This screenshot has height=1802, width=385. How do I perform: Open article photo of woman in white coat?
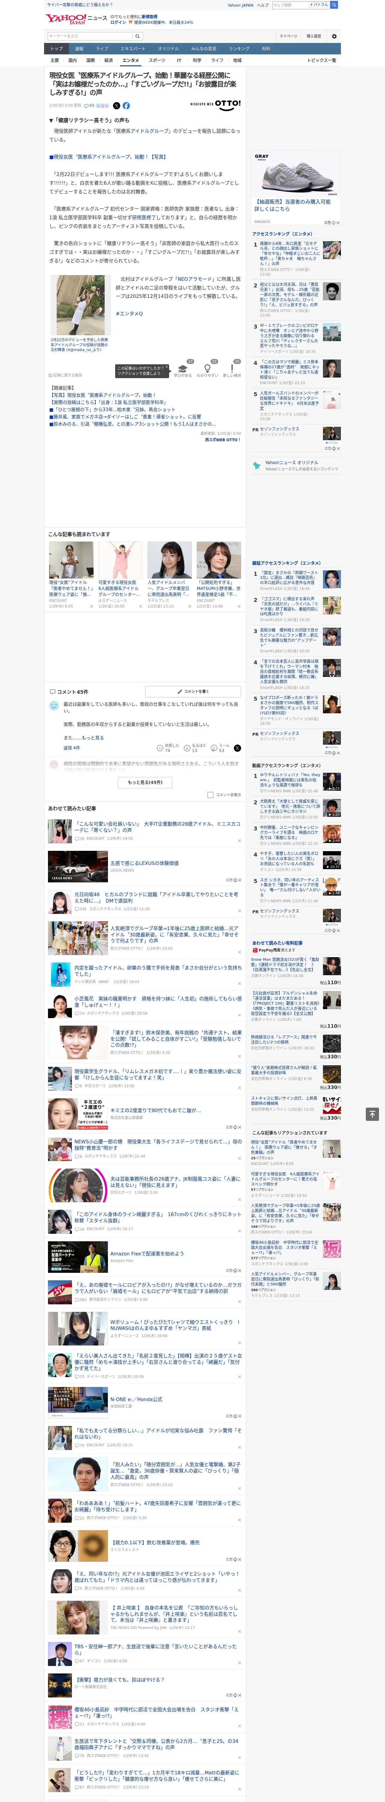click(80, 305)
